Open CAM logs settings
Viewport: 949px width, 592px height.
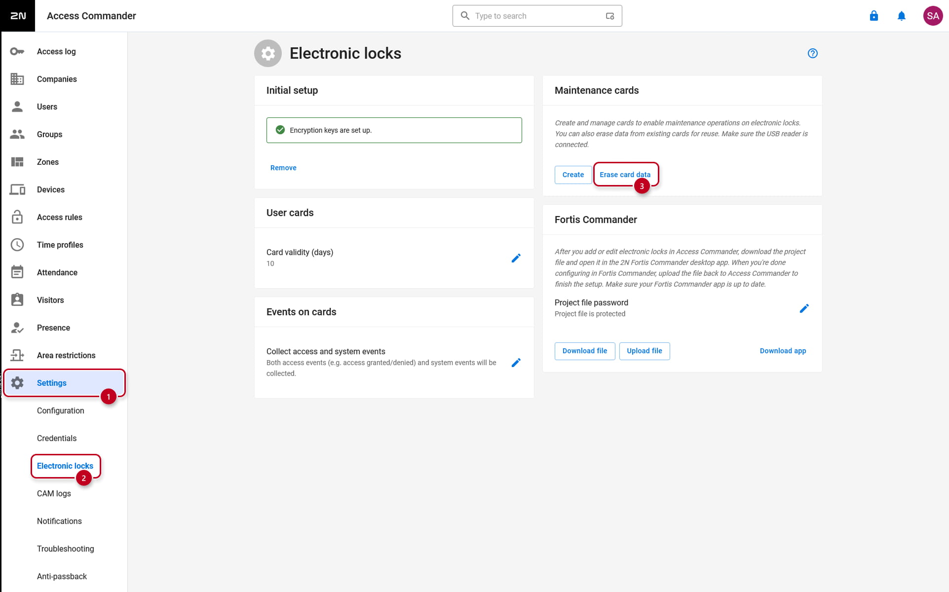(54, 493)
